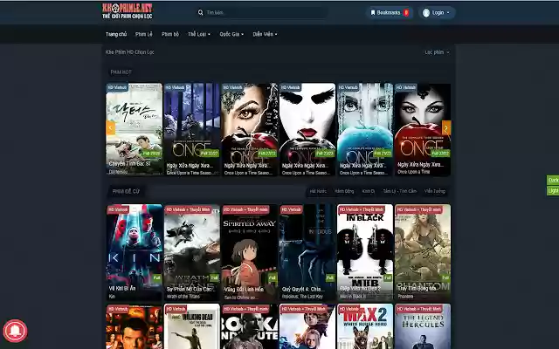Open the Max 2 White House Hero poster
Viewport: 559px width, 349px height.
[365, 326]
